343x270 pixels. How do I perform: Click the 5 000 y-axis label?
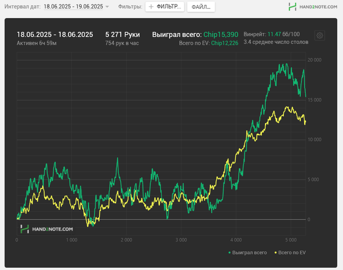coord(314,180)
